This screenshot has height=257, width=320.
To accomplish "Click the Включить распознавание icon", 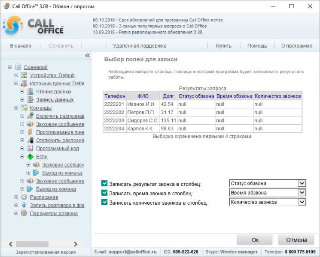I will coord(30,116).
